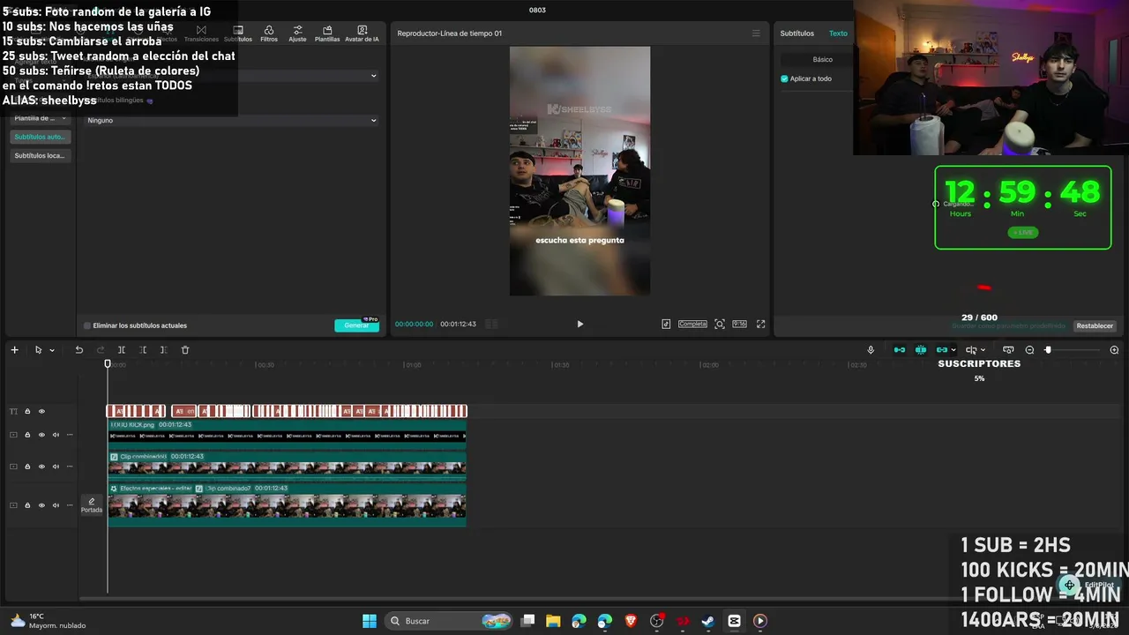This screenshot has height=635, width=1129.
Task: Click the focus frame capture icon
Action: [x=720, y=324]
